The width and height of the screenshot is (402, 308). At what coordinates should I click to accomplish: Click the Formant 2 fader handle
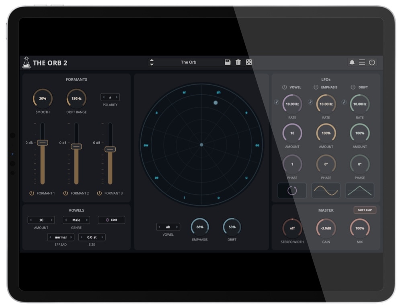(x=76, y=147)
